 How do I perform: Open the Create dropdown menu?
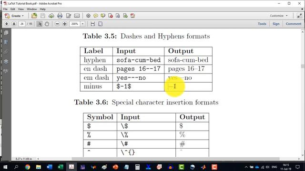coord(14,16)
